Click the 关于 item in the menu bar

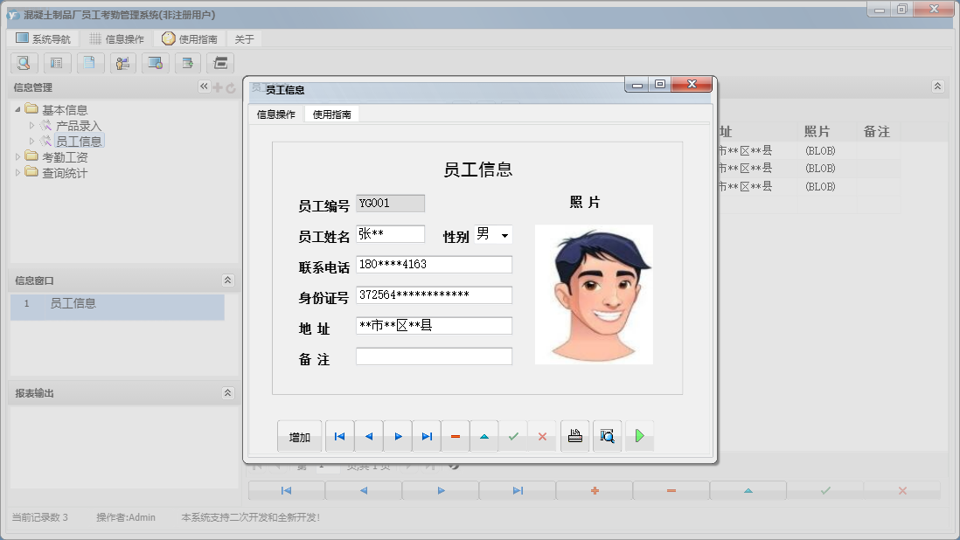pos(243,38)
